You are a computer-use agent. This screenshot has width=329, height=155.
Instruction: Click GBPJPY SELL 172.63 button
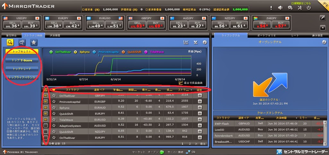click(137, 25)
